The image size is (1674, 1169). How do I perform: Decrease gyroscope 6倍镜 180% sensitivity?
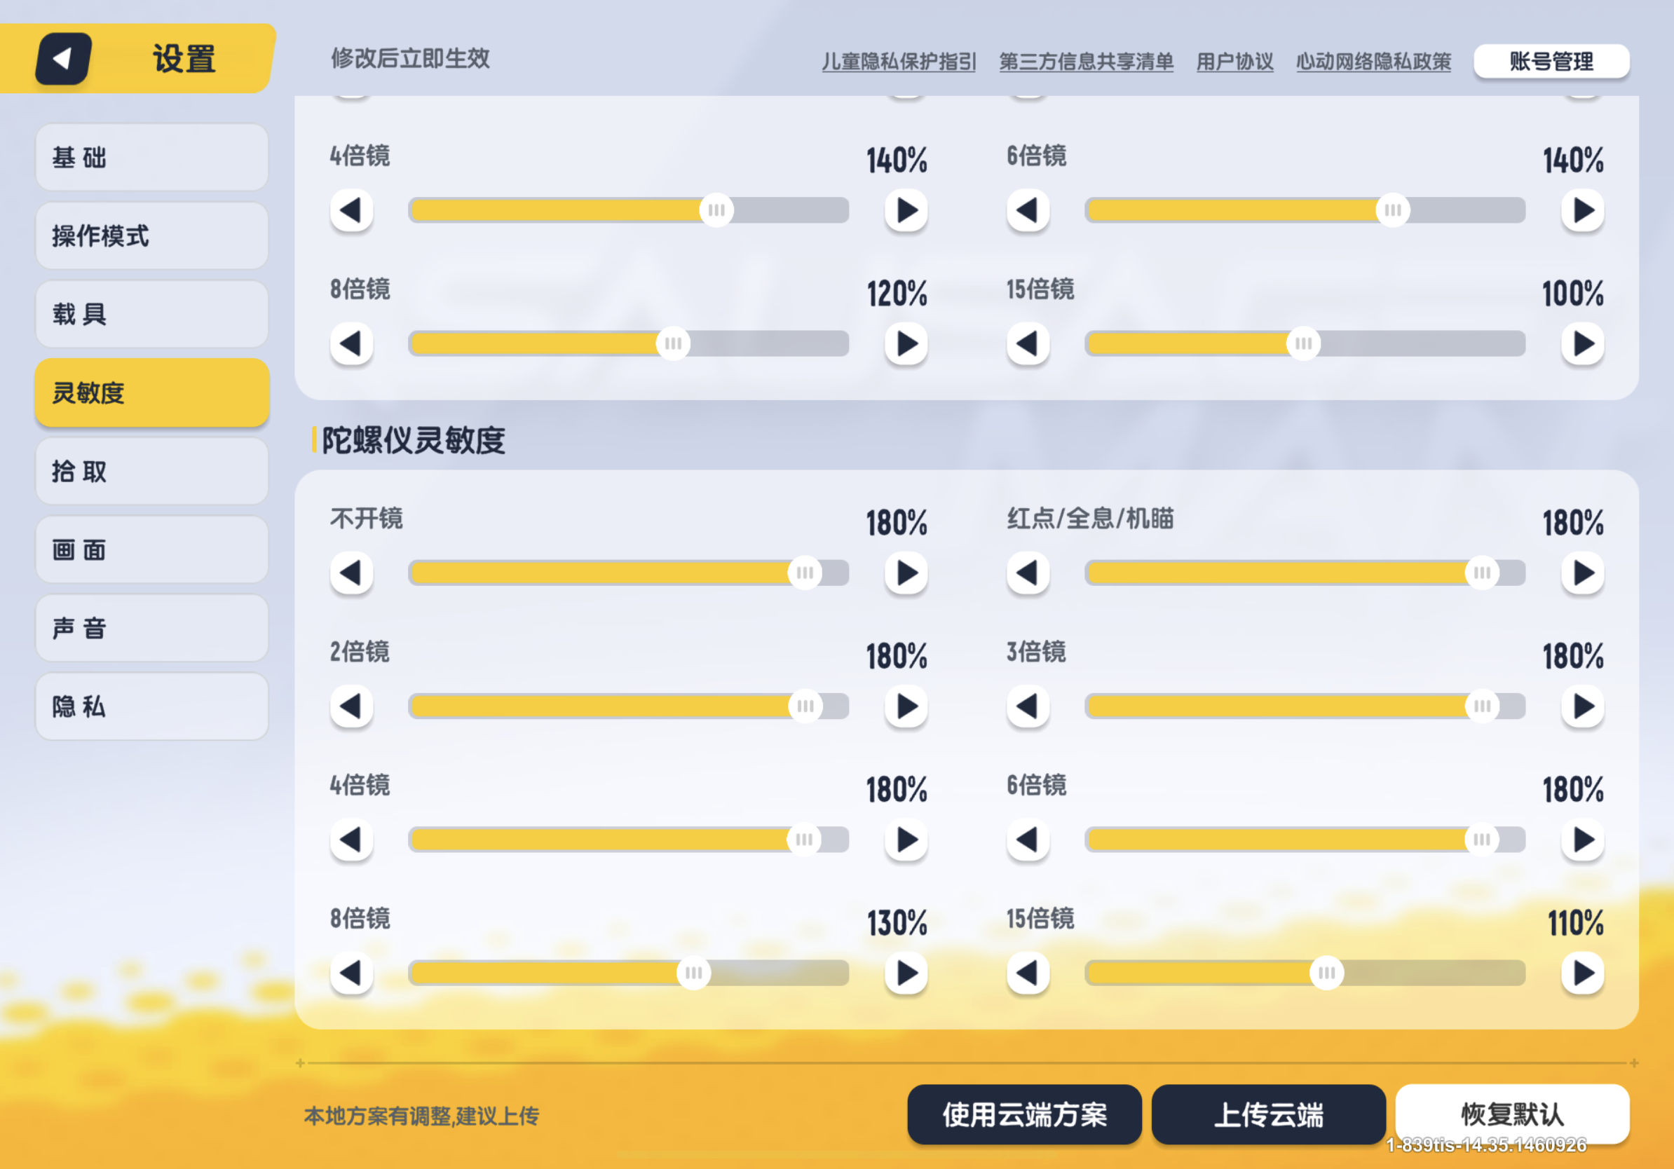click(x=1028, y=840)
